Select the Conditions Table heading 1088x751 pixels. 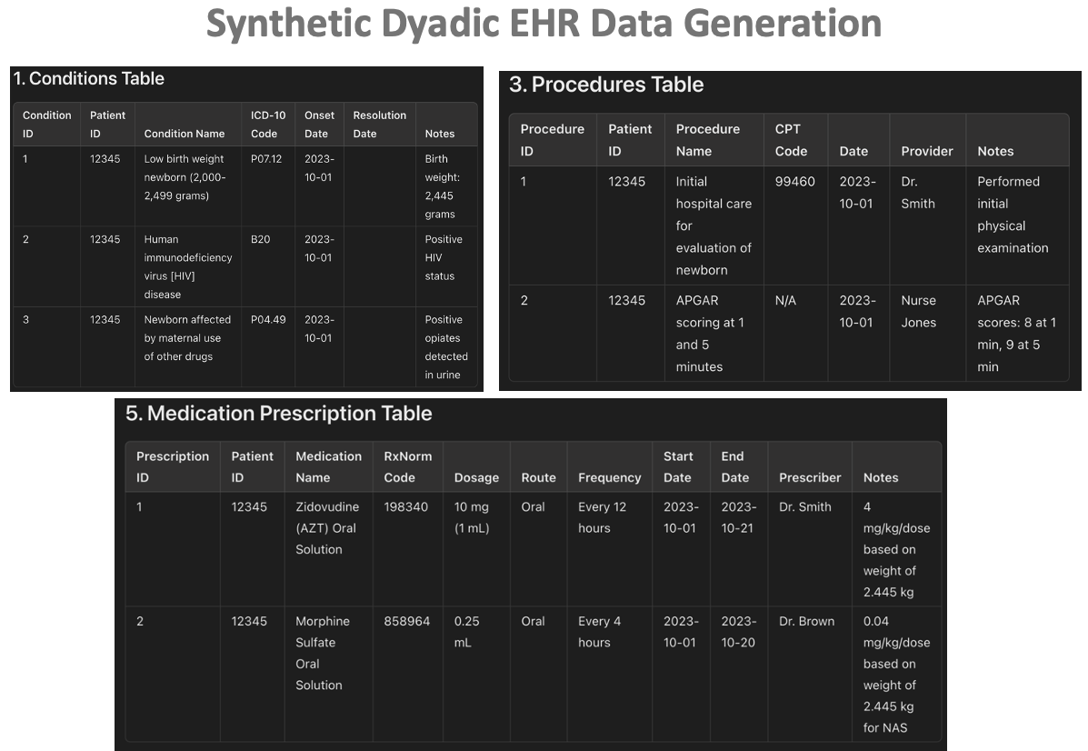coord(88,79)
